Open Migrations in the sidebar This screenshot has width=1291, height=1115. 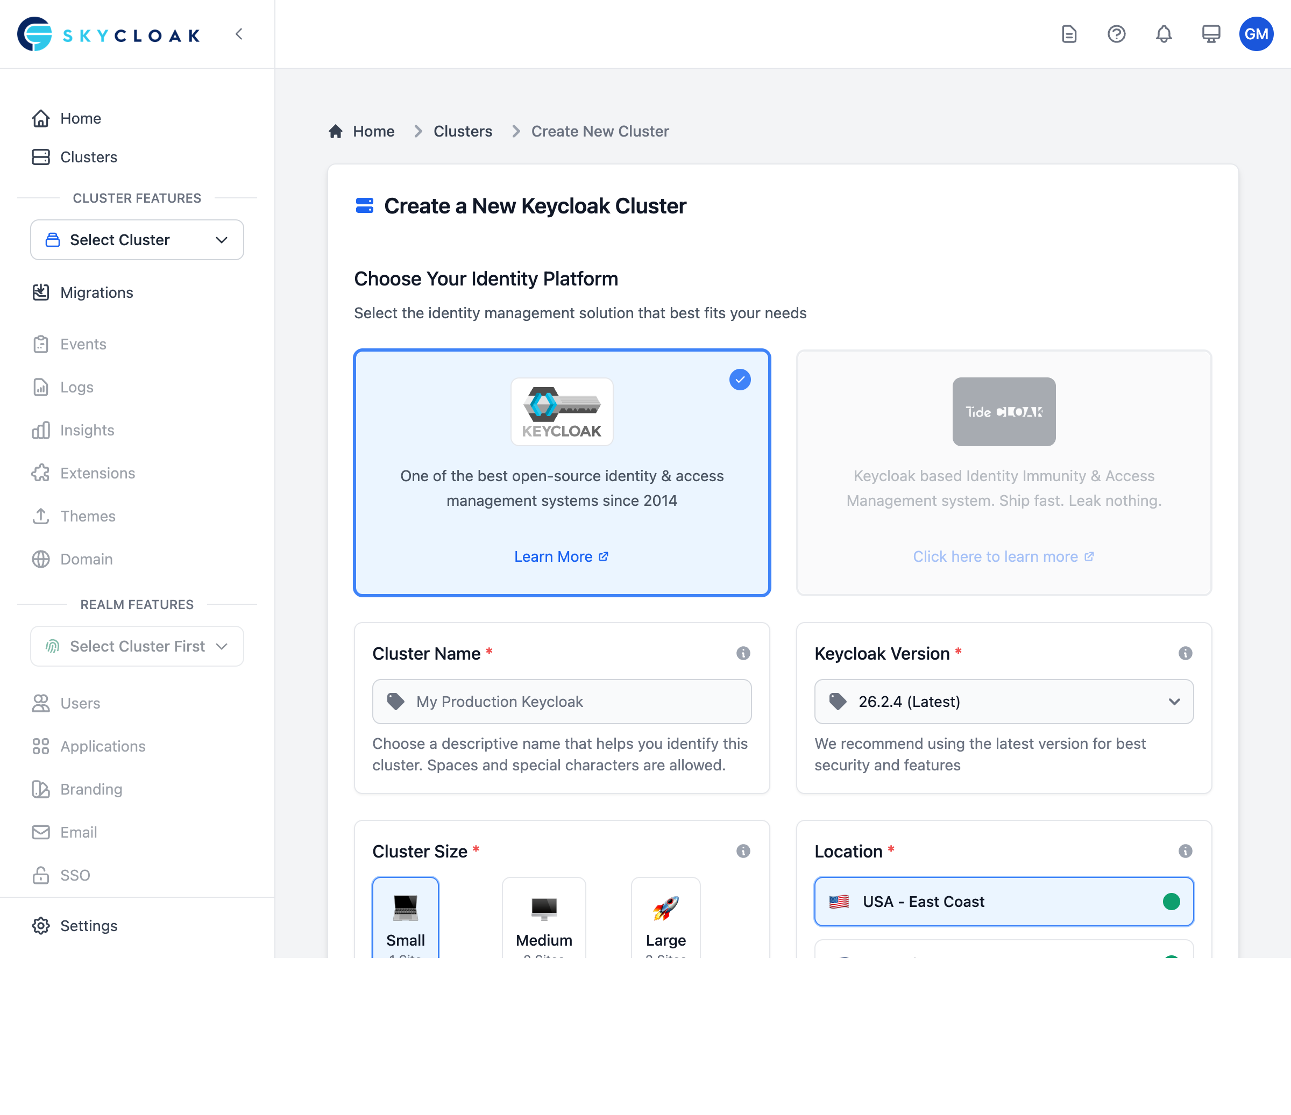pos(97,292)
